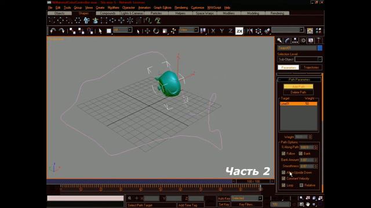371x208 pixels.
Task: Click the Undo arrow icon
Action: (x=53, y=31)
